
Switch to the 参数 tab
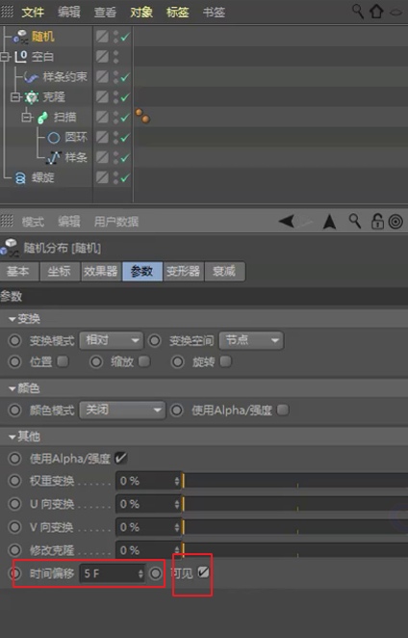pyautogui.click(x=142, y=272)
